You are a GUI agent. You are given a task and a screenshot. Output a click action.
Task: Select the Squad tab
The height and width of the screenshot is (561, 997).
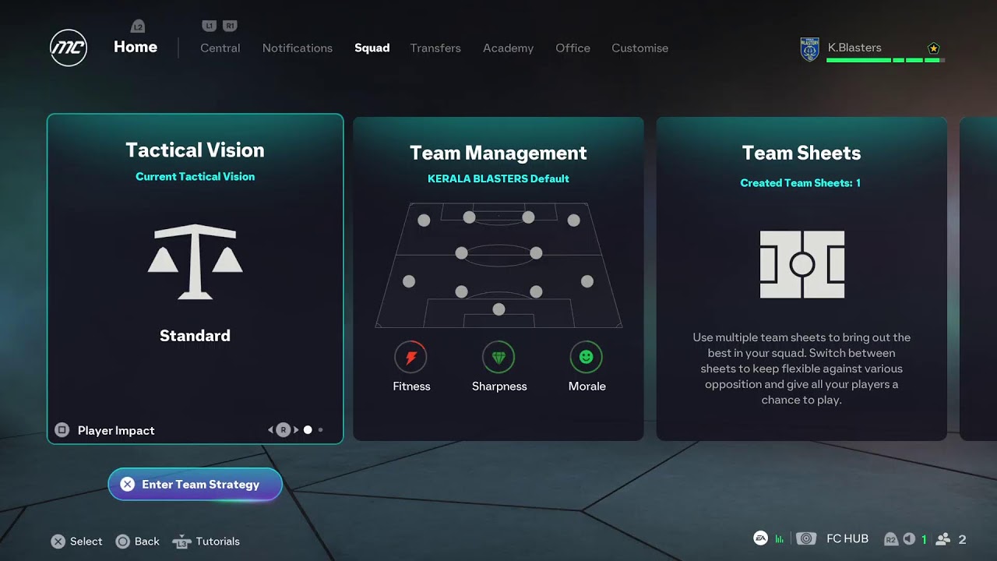pos(372,48)
